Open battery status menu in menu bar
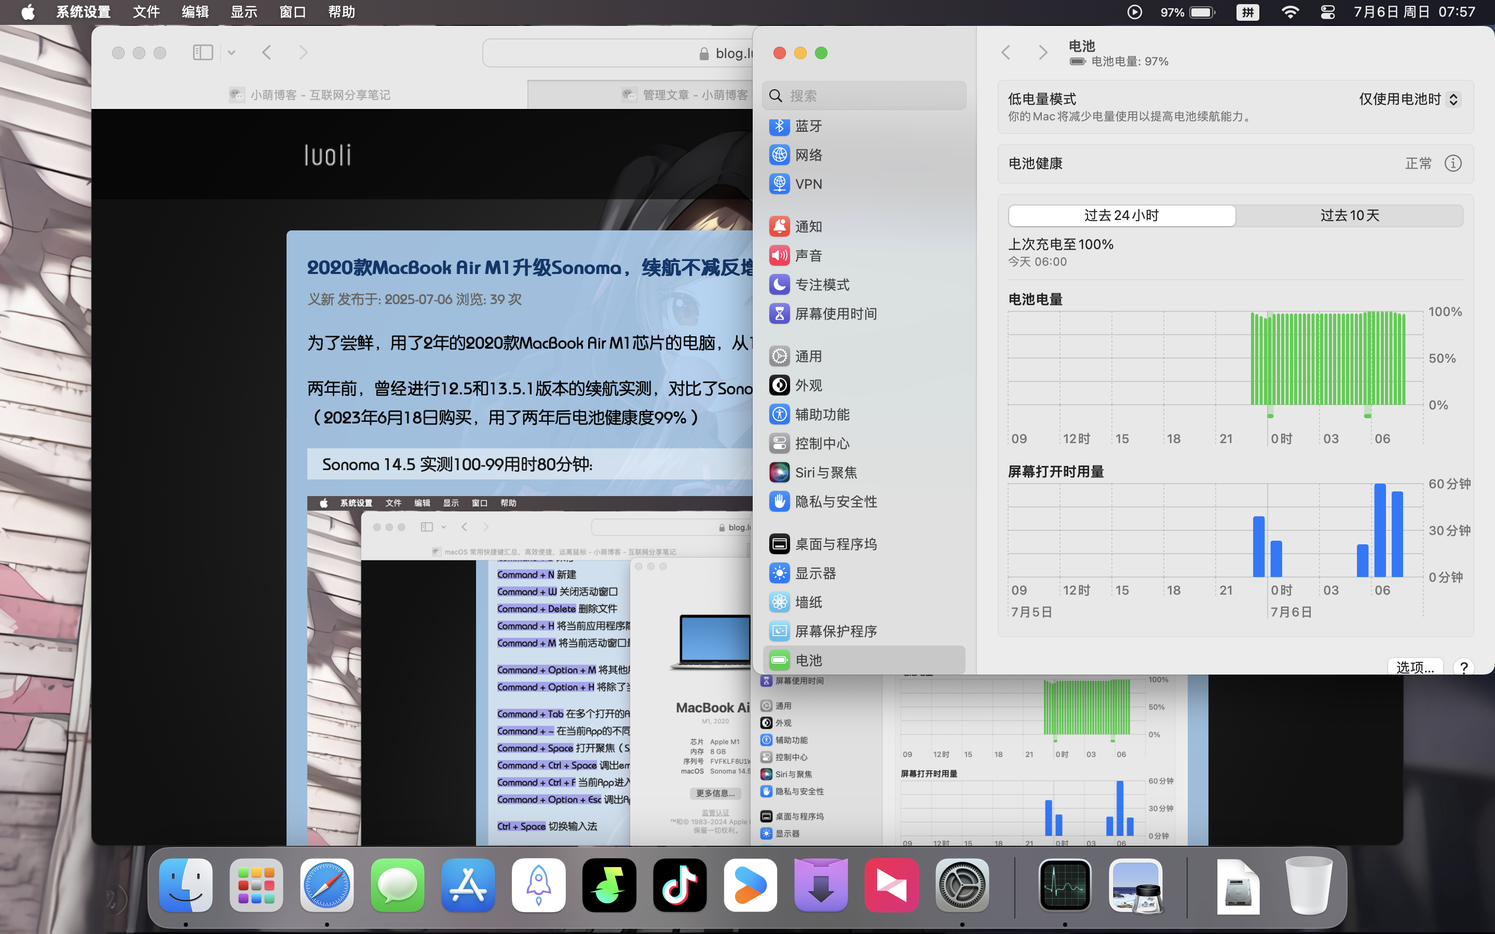 1187,12
